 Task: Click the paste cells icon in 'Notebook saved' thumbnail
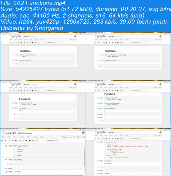[x=16, y=141]
